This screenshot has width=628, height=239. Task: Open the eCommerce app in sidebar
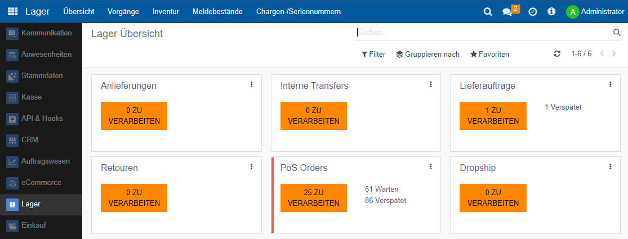(41, 183)
